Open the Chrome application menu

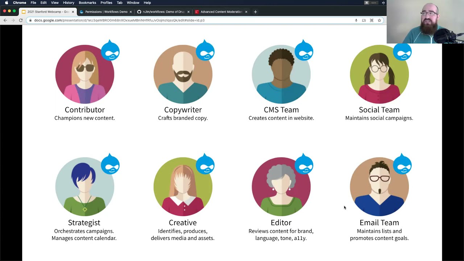(20, 3)
